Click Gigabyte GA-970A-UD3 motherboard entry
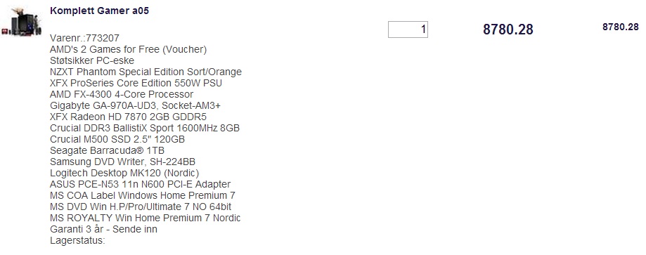Viewport: 646px width, 255px height. click(135, 106)
